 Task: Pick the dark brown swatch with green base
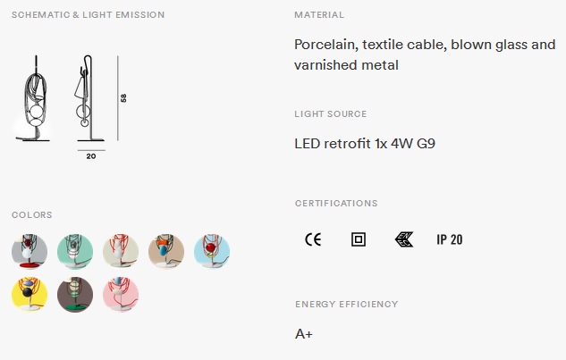point(75,295)
